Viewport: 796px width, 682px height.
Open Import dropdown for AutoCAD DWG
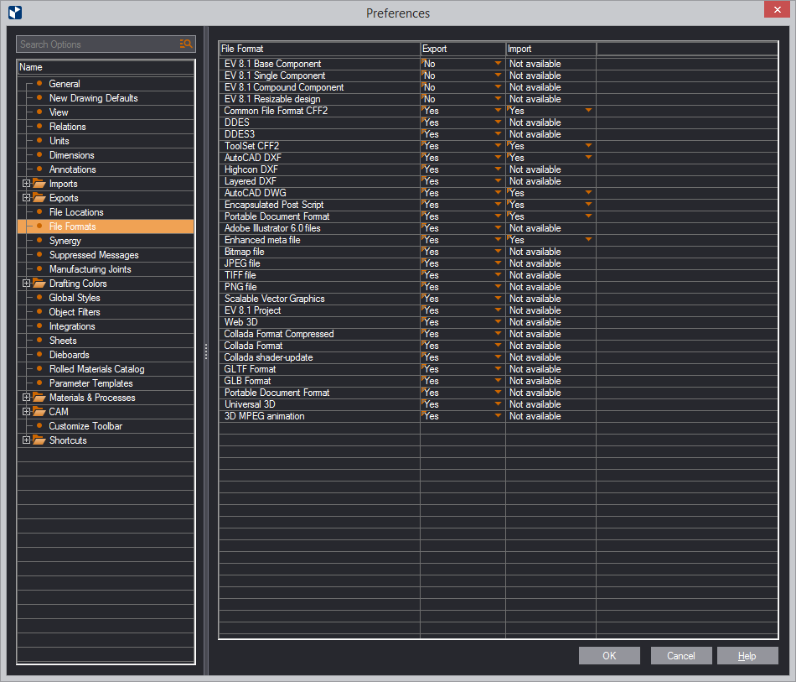[588, 193]
